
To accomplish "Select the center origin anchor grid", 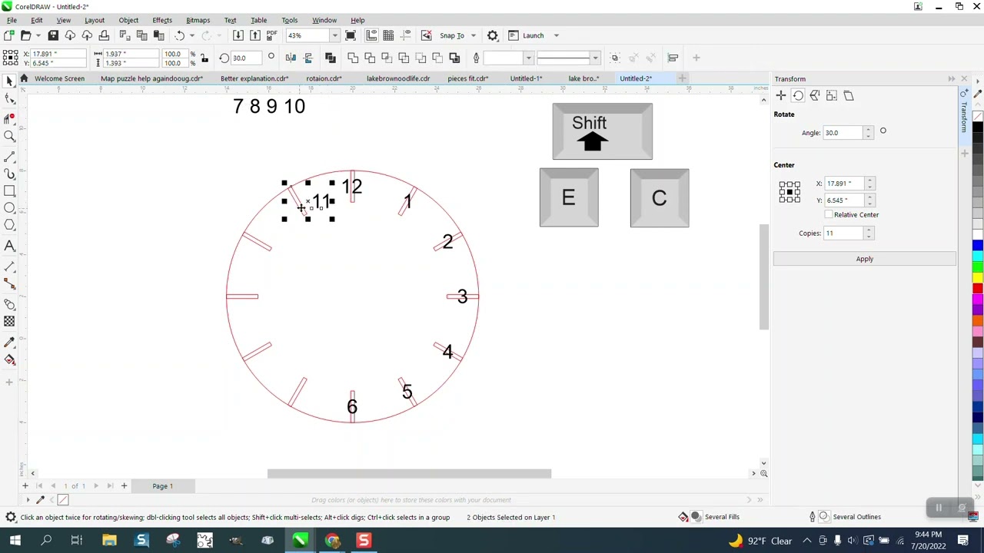I will pos(790,192).
